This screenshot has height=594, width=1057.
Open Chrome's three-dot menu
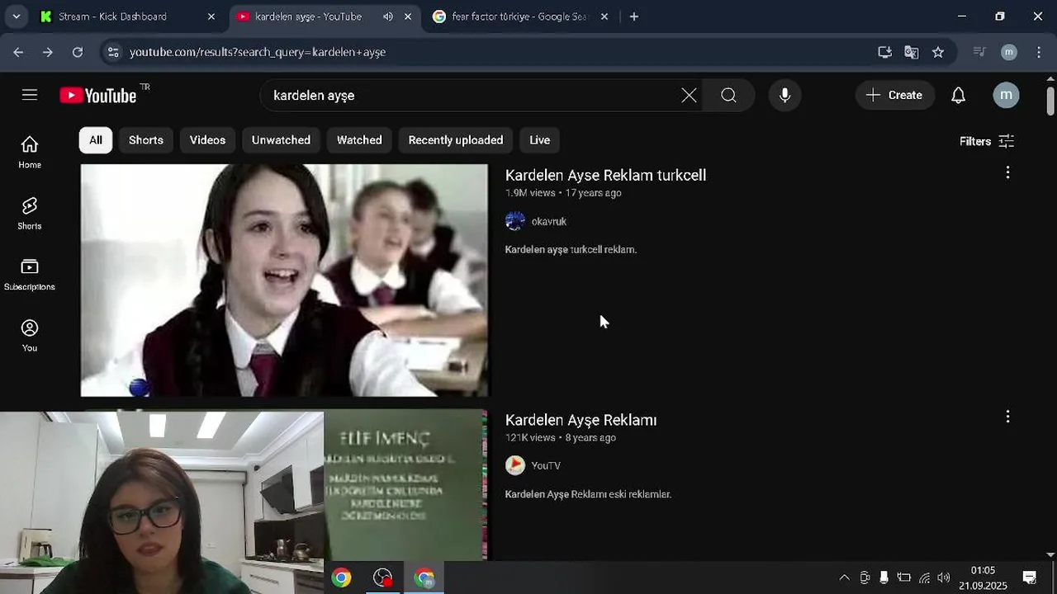(1039, 52)
